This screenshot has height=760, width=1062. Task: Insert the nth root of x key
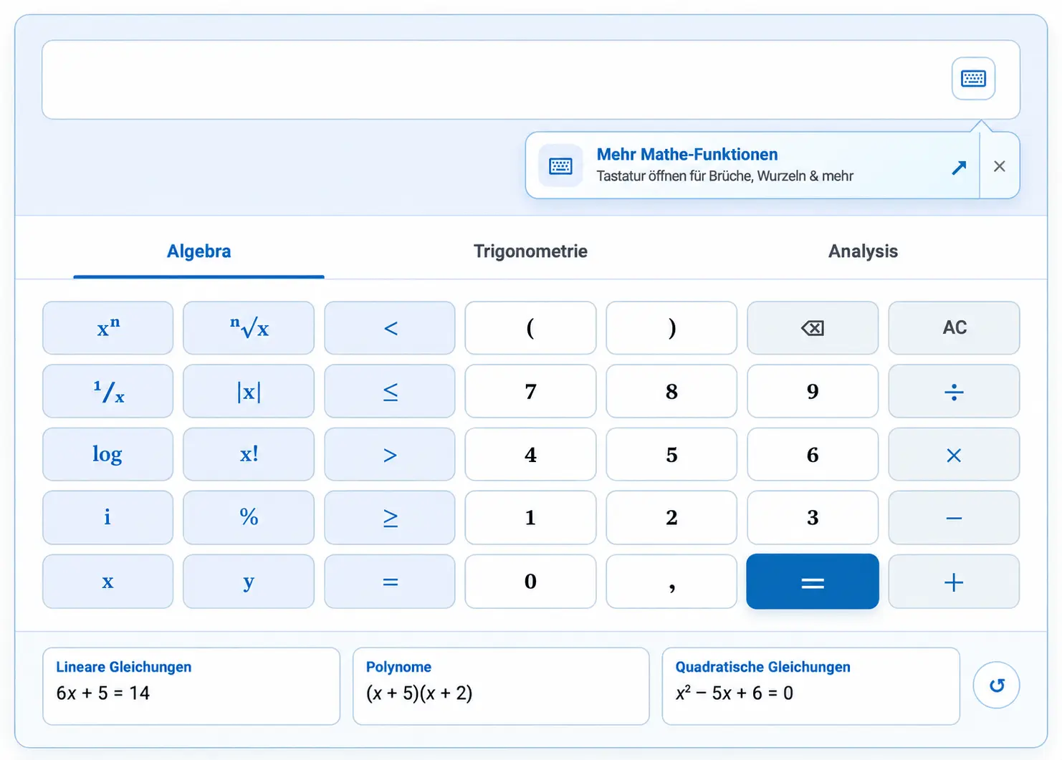pos(249,328)
